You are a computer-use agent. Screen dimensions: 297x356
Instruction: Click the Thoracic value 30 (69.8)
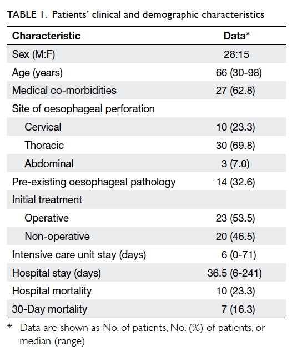(235, 146)
